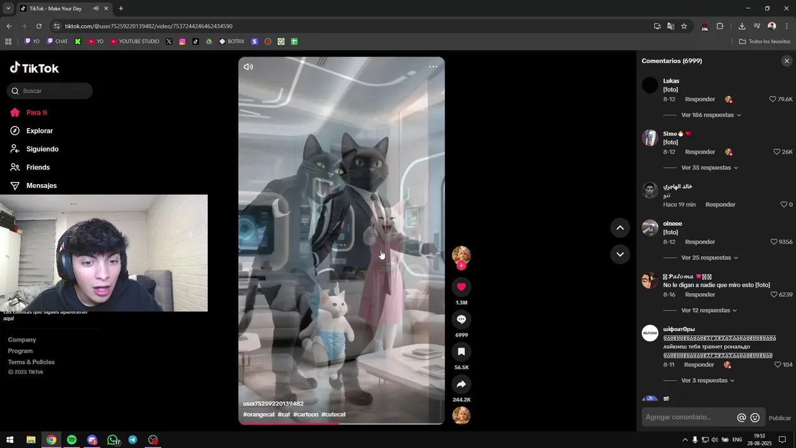Reply to Lukas's comment via Responder
This screenshot has width=796, height=448.
700,99
